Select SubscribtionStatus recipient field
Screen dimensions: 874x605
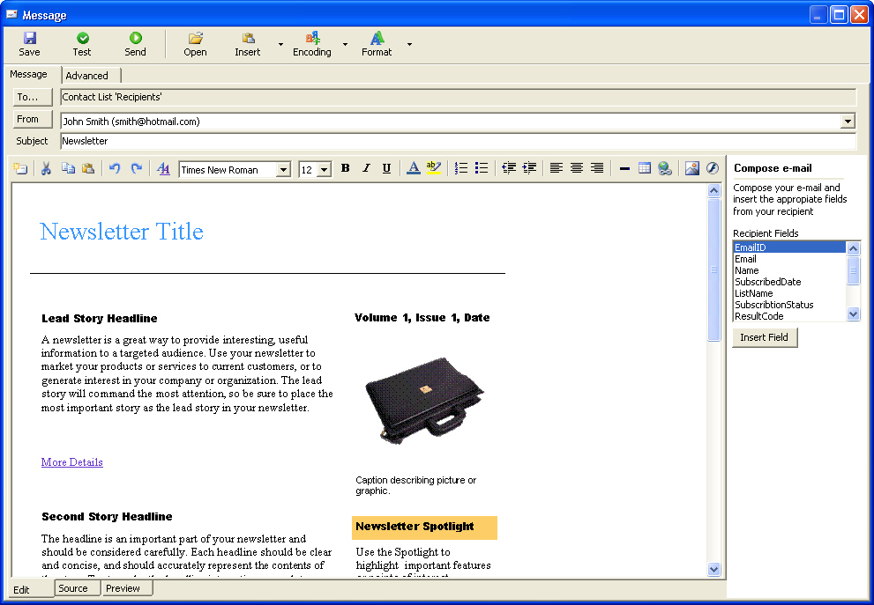[790, 305]
